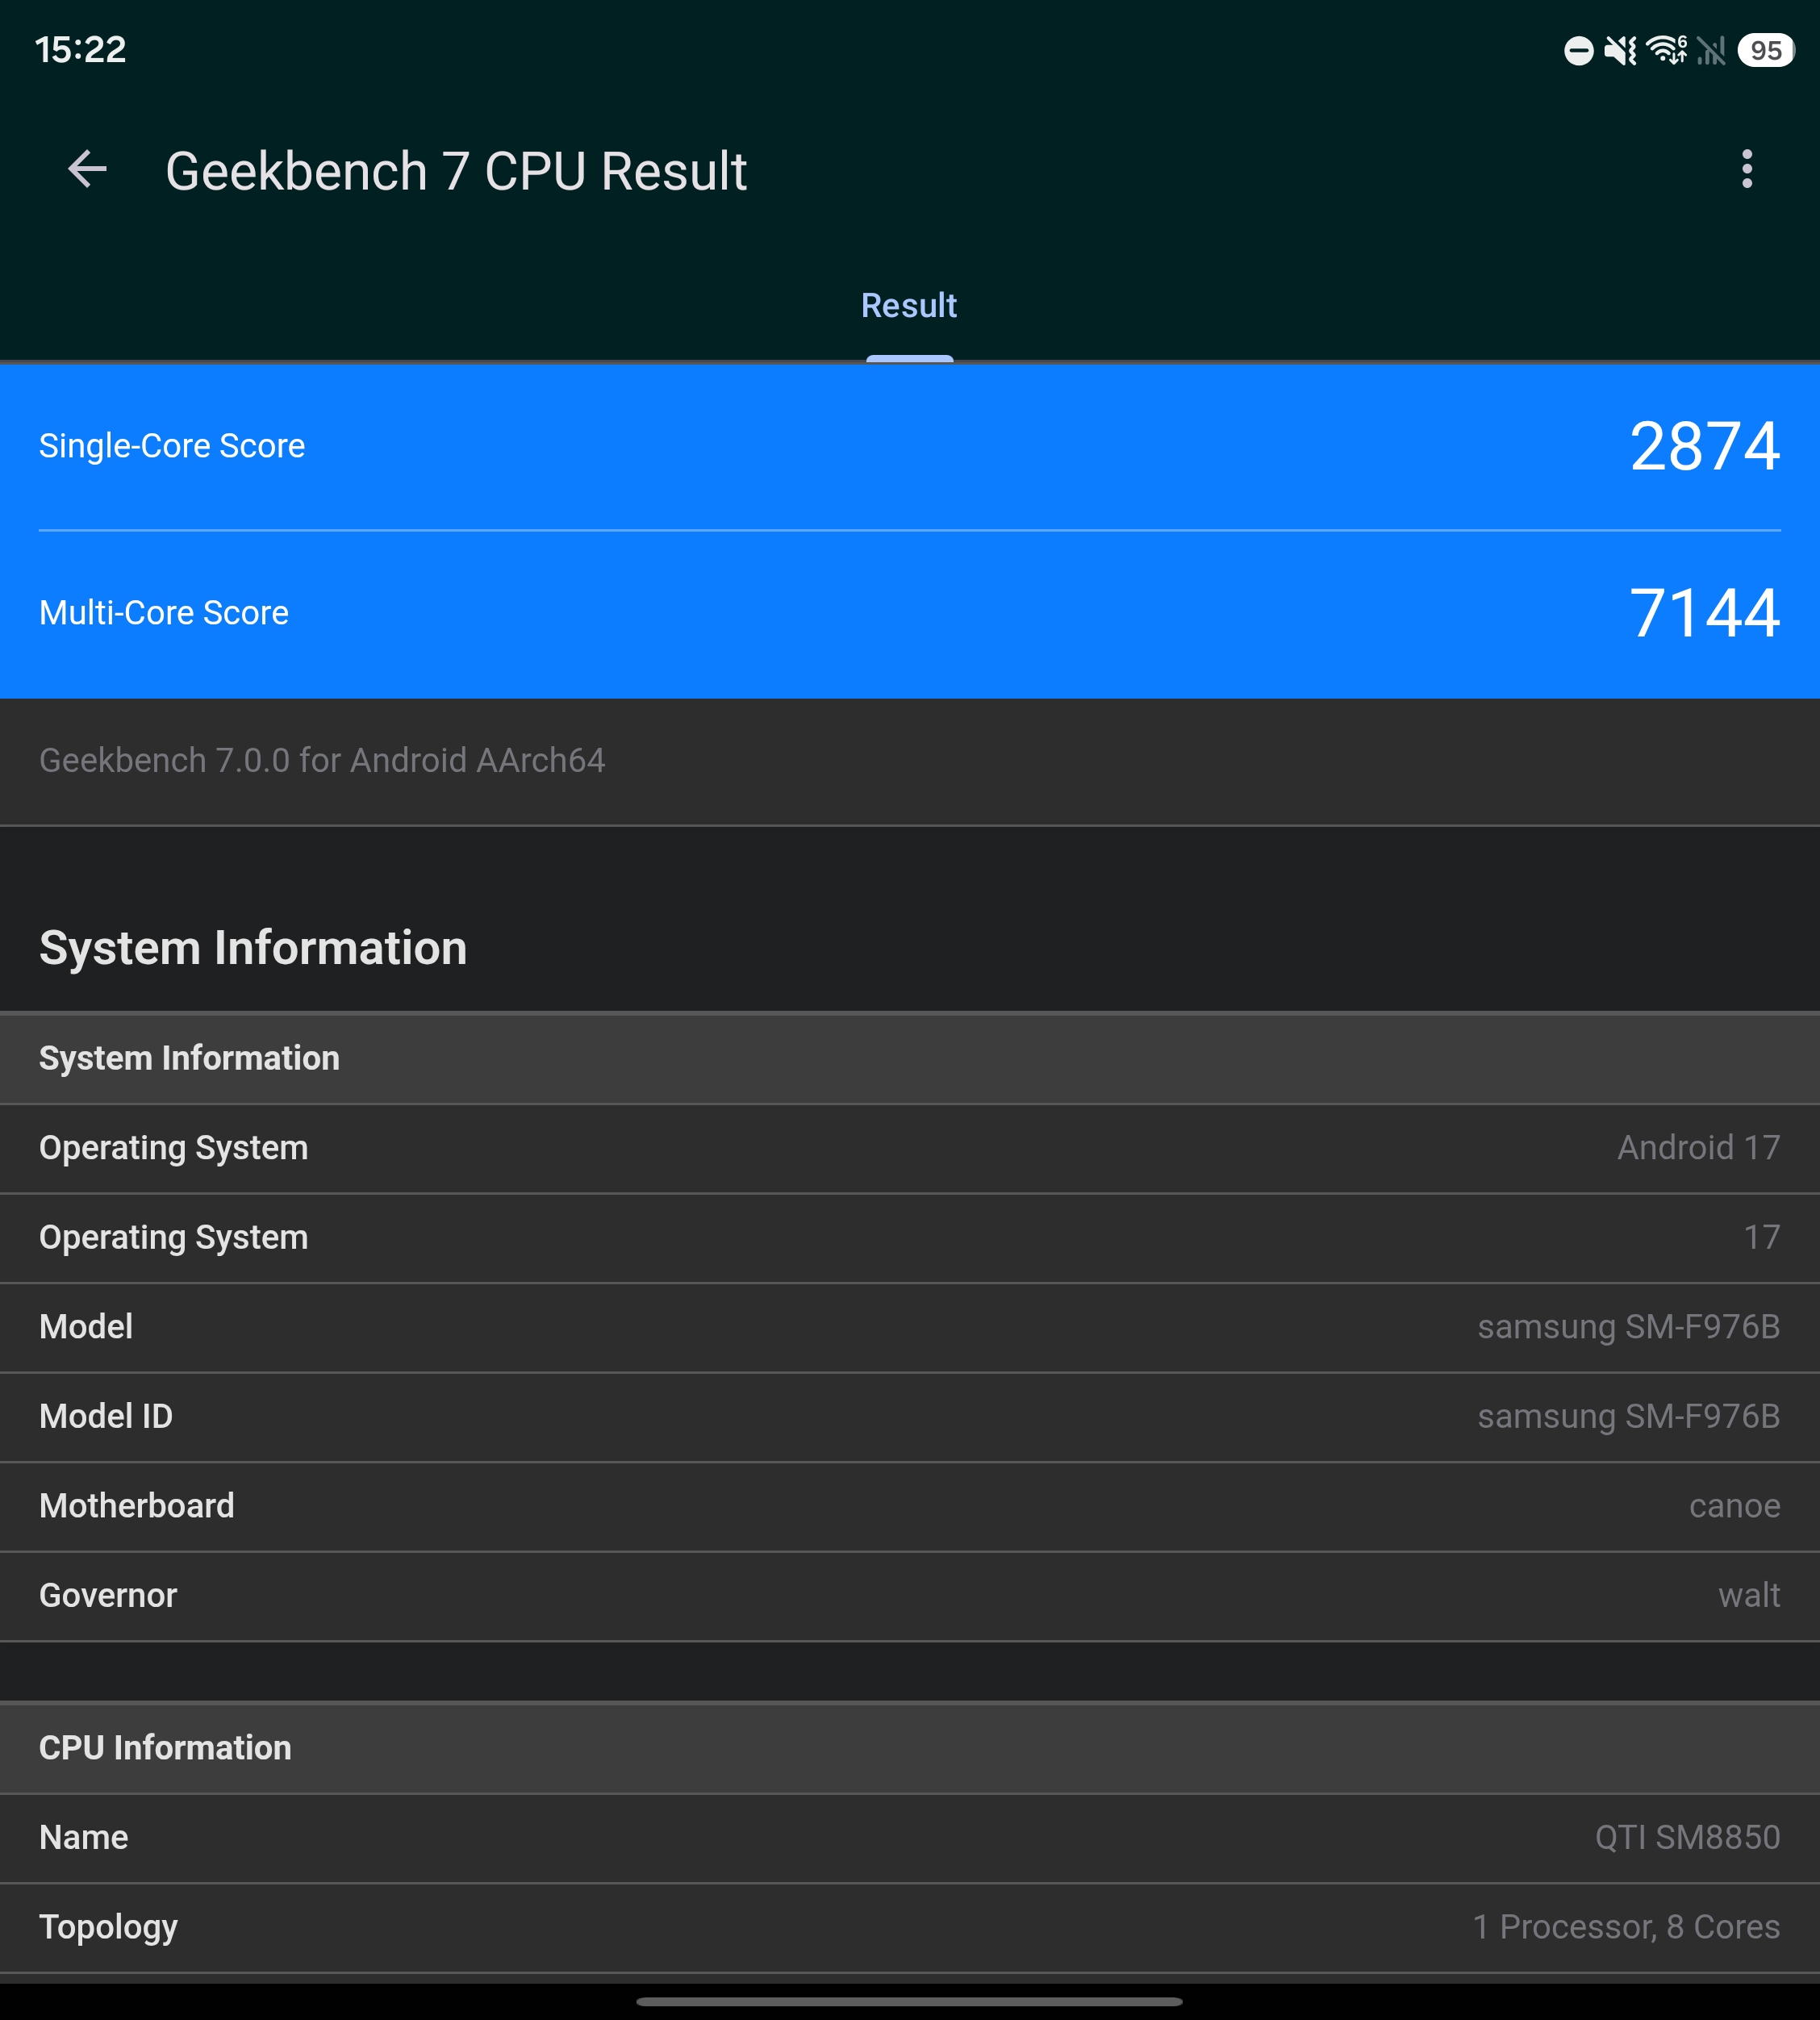Tap the no-signal cellular status icon
The image size is (1820, 2020).
[1711, 50]
